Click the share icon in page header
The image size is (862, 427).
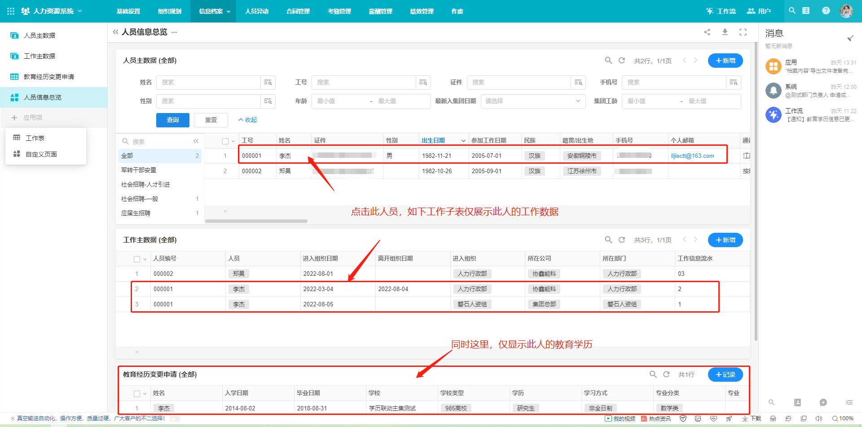coord(707,32)
